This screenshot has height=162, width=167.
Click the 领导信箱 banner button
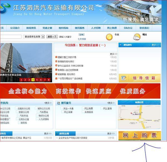[x=140, y=78]
